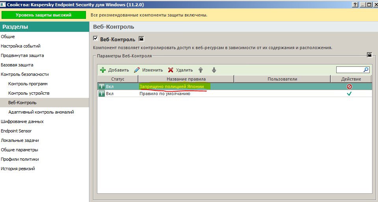Open Локальные задачи section
This screenshot has height=202, width=378.
point(20,140)
